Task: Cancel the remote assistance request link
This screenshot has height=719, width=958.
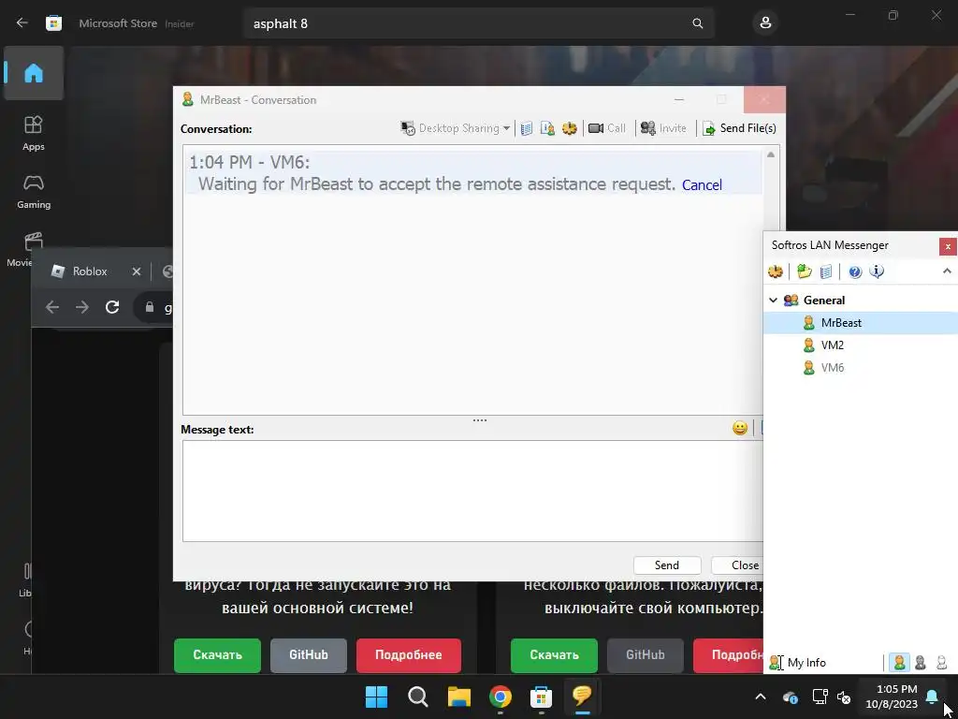Action: 702,184
